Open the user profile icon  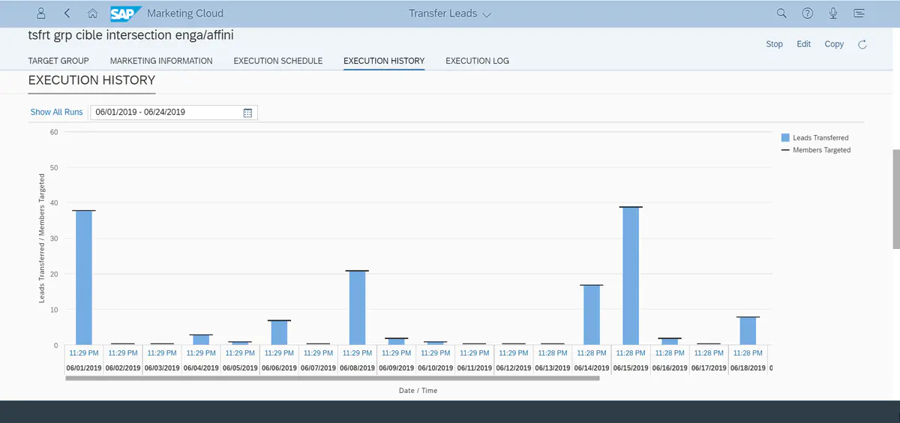(41, 13)
